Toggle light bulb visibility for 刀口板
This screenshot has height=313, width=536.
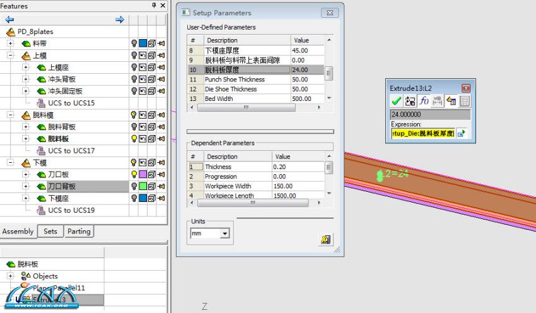coord(134,174)
